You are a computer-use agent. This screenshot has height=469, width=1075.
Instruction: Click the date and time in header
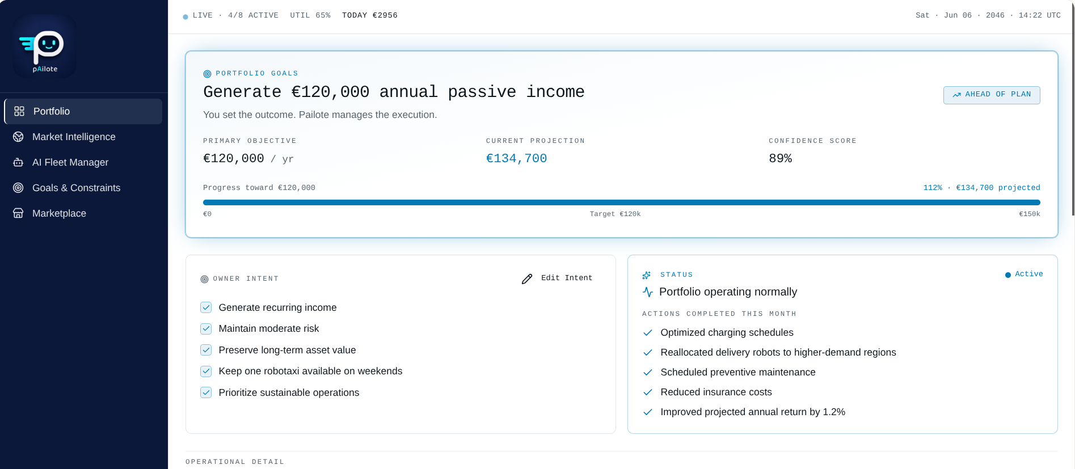coord(988,15)
